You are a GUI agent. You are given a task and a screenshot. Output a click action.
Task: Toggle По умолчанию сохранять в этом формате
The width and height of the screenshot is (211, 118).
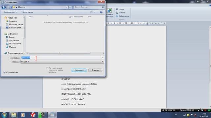pos(47,68)
